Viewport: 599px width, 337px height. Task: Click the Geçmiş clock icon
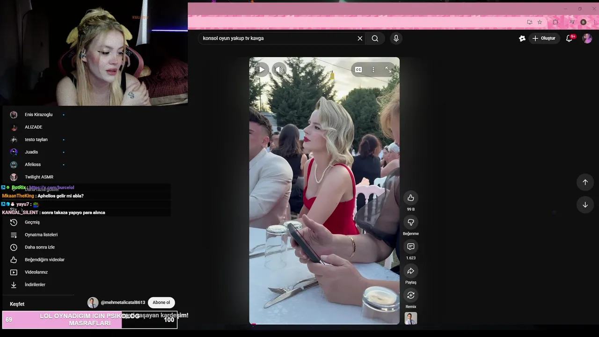coord(14,222)
